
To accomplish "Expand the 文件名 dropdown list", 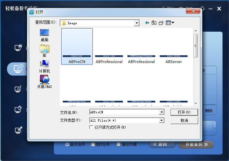I will pyautogui.click(x=162, y=112).
